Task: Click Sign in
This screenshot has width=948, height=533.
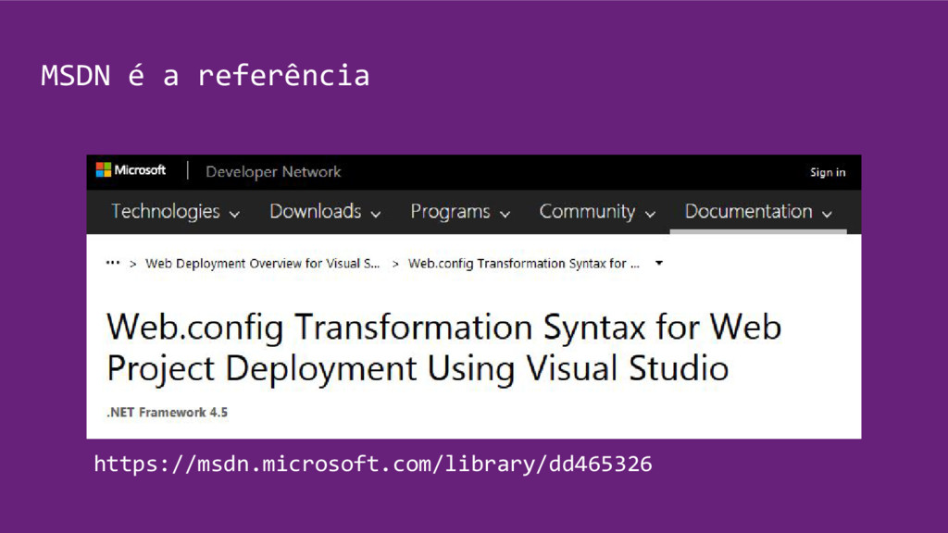Action: pyautogui.click(x=828, y=172)
